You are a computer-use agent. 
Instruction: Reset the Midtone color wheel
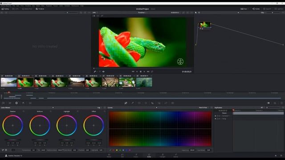coord(50,112)
